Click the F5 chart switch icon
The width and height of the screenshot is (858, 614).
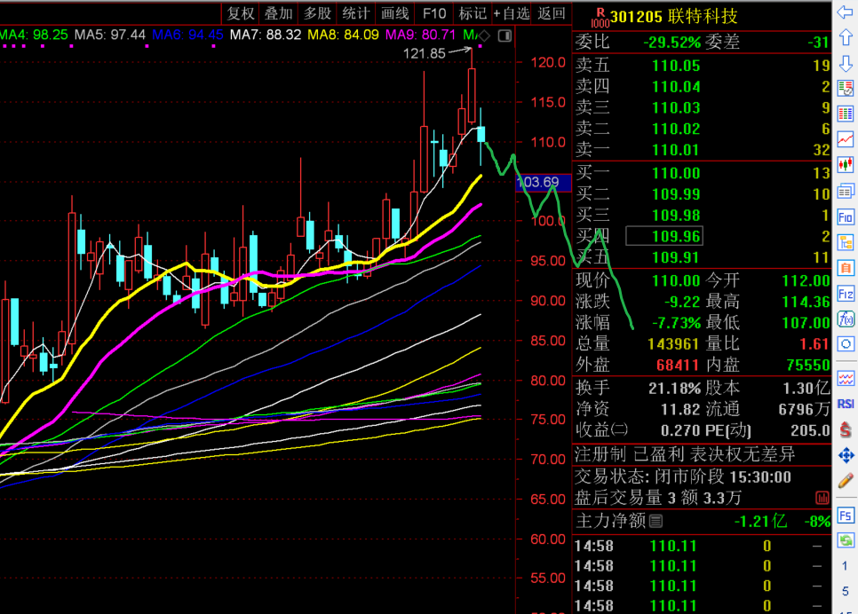click(x=846, y=516)
